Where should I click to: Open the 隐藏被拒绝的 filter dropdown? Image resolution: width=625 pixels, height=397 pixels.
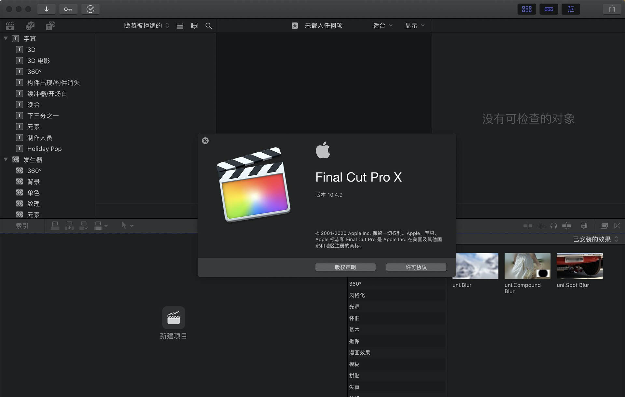coord(146,26)
